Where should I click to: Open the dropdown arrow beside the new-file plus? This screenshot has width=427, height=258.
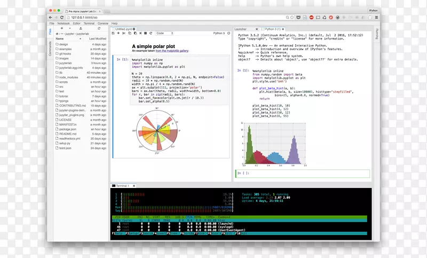tap(70, 28)
